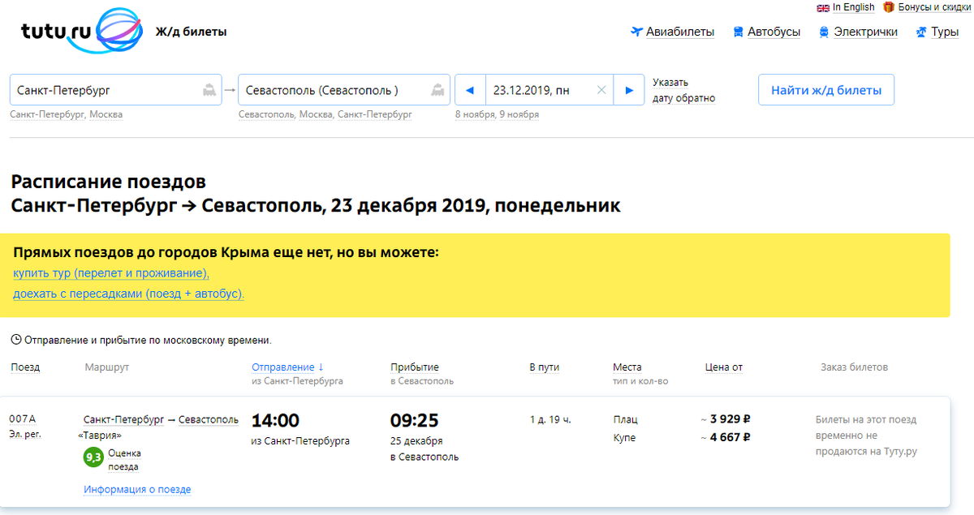The height and width of the screenshot is (515, 974).
Task: Select the 8 ноября date shortcut
Action: (x=475, y=114)
